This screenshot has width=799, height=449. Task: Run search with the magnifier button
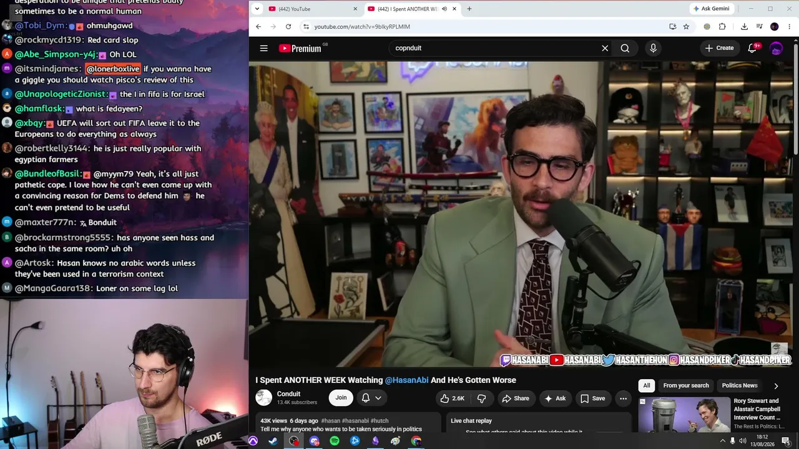tap(625, 48)
